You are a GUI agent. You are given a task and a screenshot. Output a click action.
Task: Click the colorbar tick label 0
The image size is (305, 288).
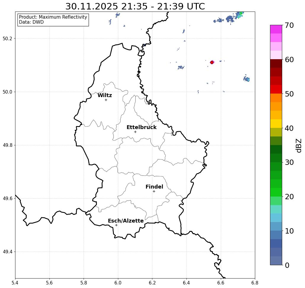click(287, 265)
